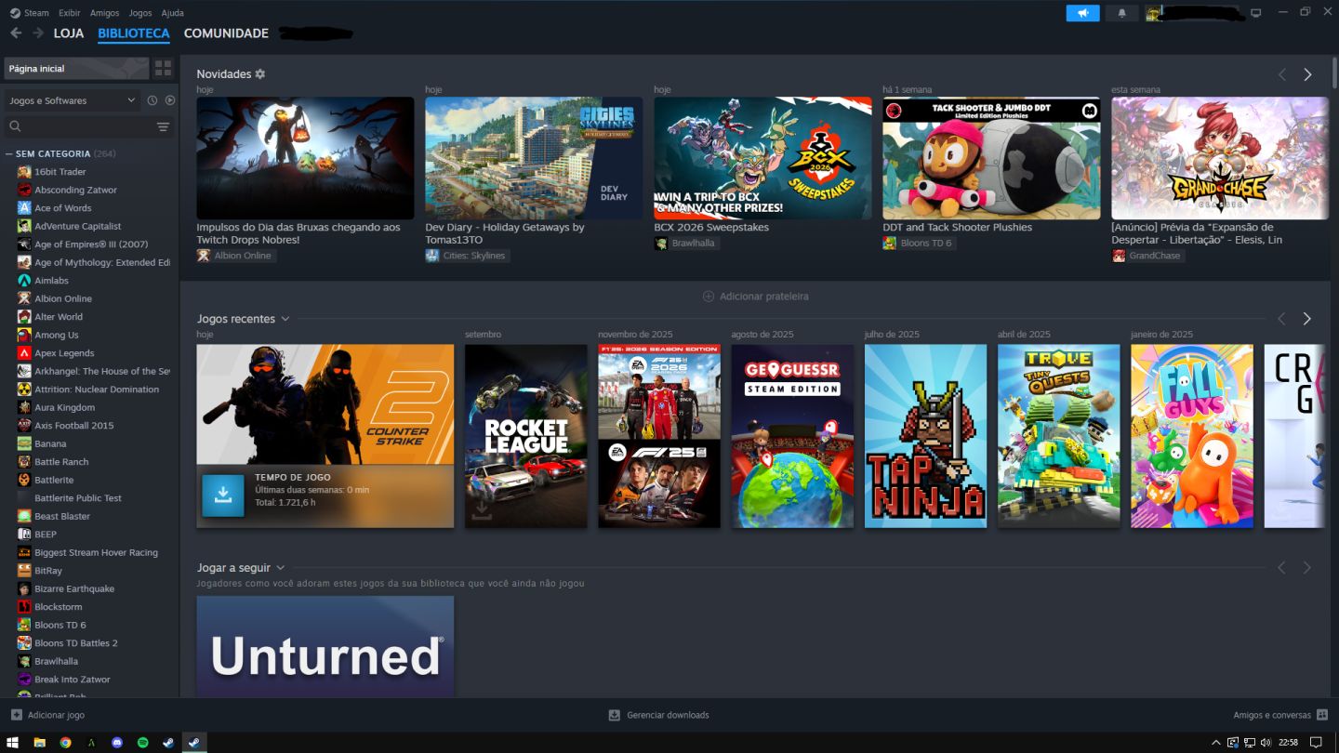Open Spotify from the taskbar
The image size is (1339, 753).
tap(143, 743)
